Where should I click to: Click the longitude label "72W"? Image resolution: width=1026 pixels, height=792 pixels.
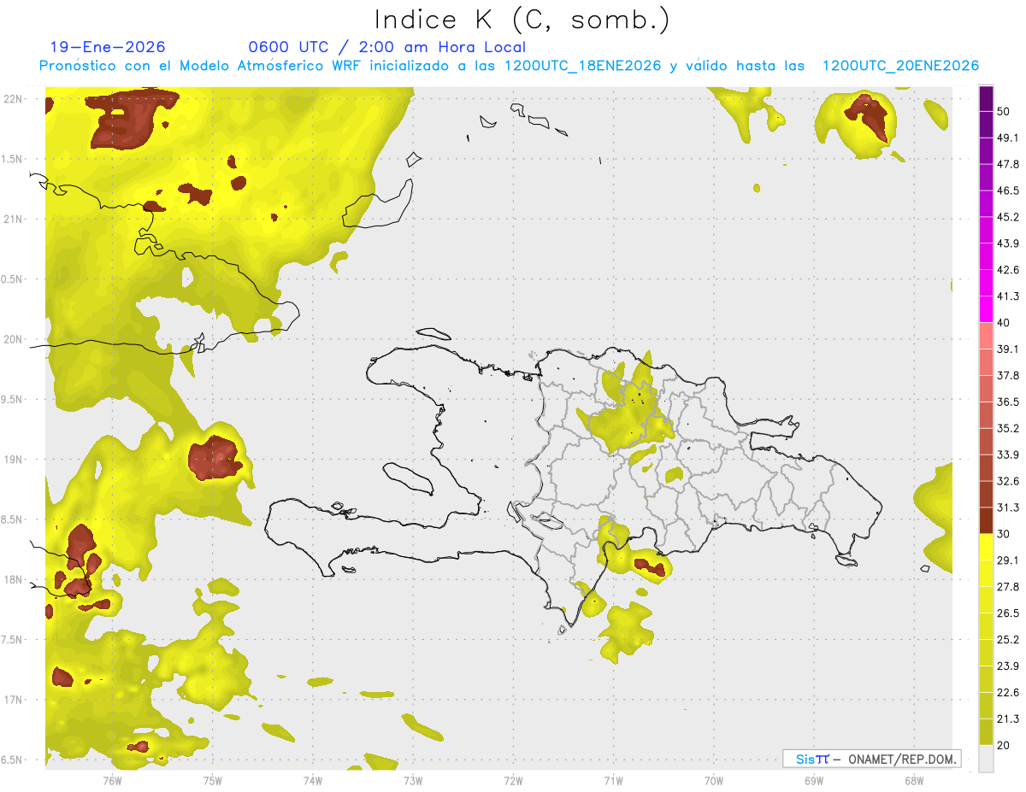[513, 781]
